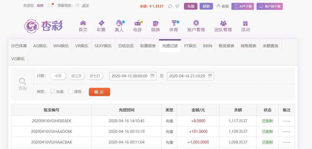Click the orange 确定 button
Screen dimensions: 312x149
tap(100, 92)
